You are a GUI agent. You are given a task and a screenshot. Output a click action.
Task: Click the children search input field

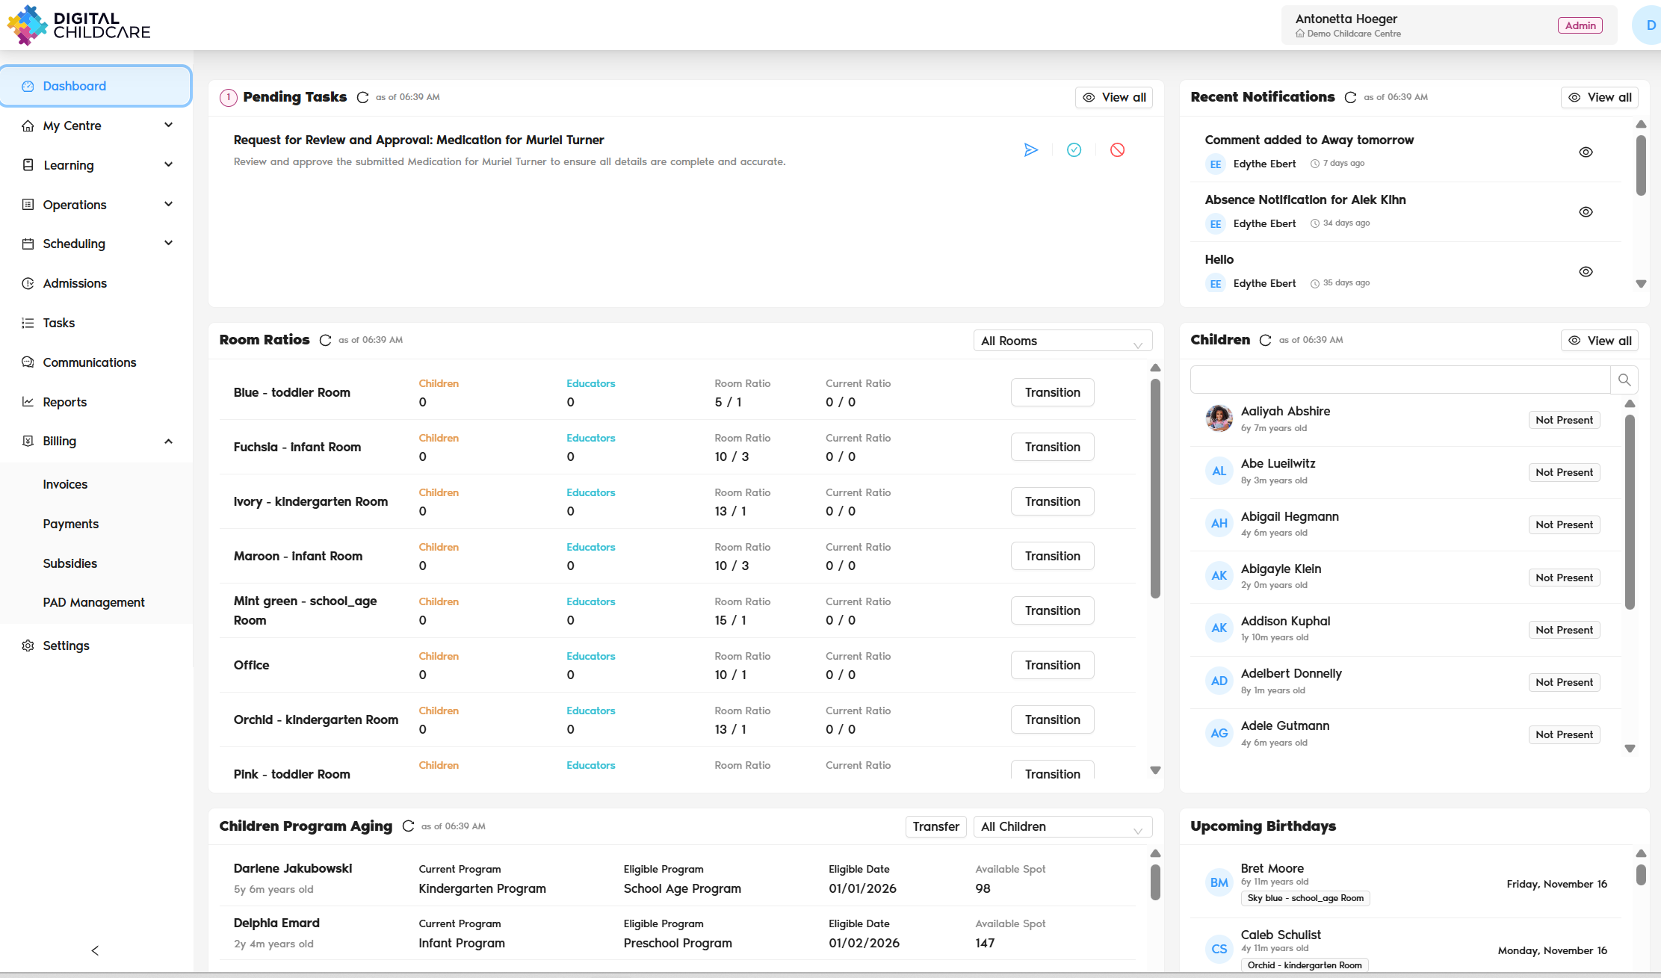pyautogui.click(x=1399, y=380)
